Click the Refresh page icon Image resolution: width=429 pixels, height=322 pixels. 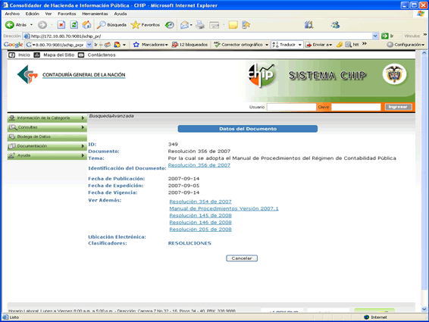click(x=74, y=25)
